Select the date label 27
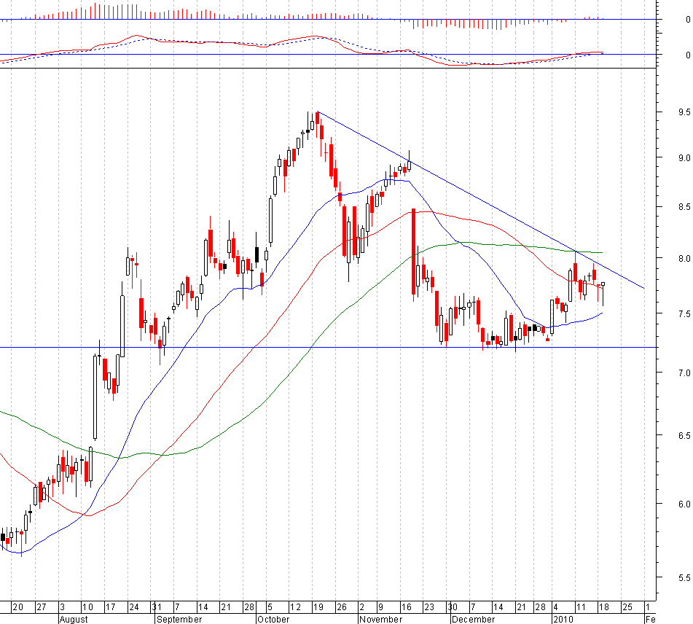Viewport: 693px width, 624px height. coord(41,607)
